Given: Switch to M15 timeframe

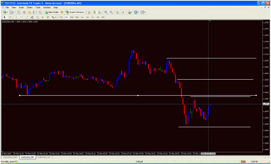Looking at the screenshot, I should [x=72, y=17].
